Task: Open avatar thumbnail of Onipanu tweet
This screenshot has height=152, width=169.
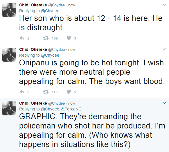Action: pyautogui.click(x=9, y=55)
